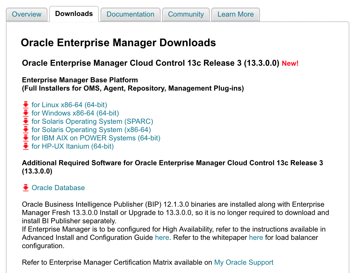Select the active Downloads tab
The image size is (357, 273).
tap(74, 14)
